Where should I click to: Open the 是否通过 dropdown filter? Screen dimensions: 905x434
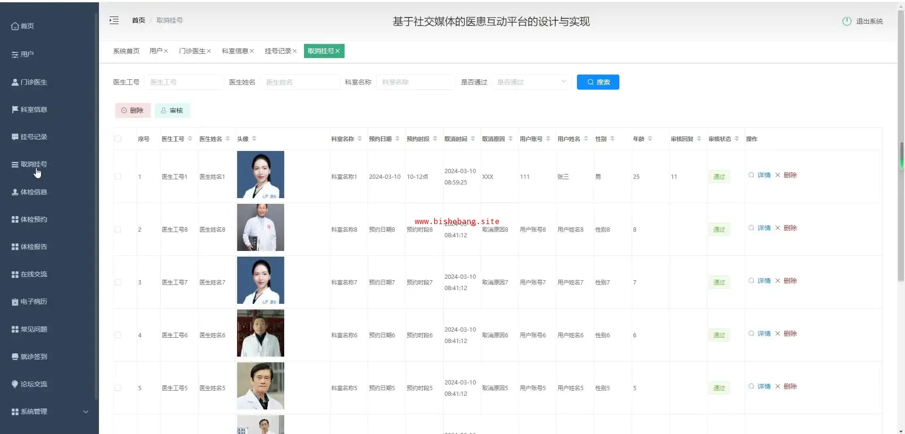(531, 82)
